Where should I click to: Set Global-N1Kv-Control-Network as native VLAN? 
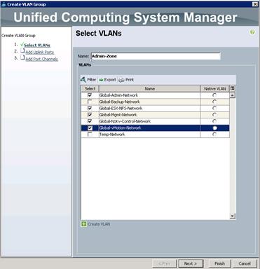(x=214, y=121)
